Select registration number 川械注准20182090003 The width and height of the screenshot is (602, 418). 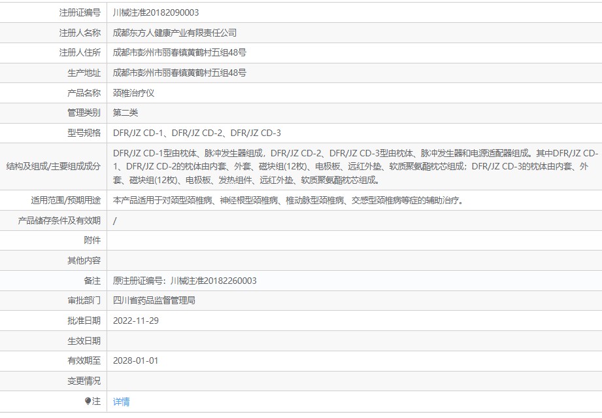point(156,12)
